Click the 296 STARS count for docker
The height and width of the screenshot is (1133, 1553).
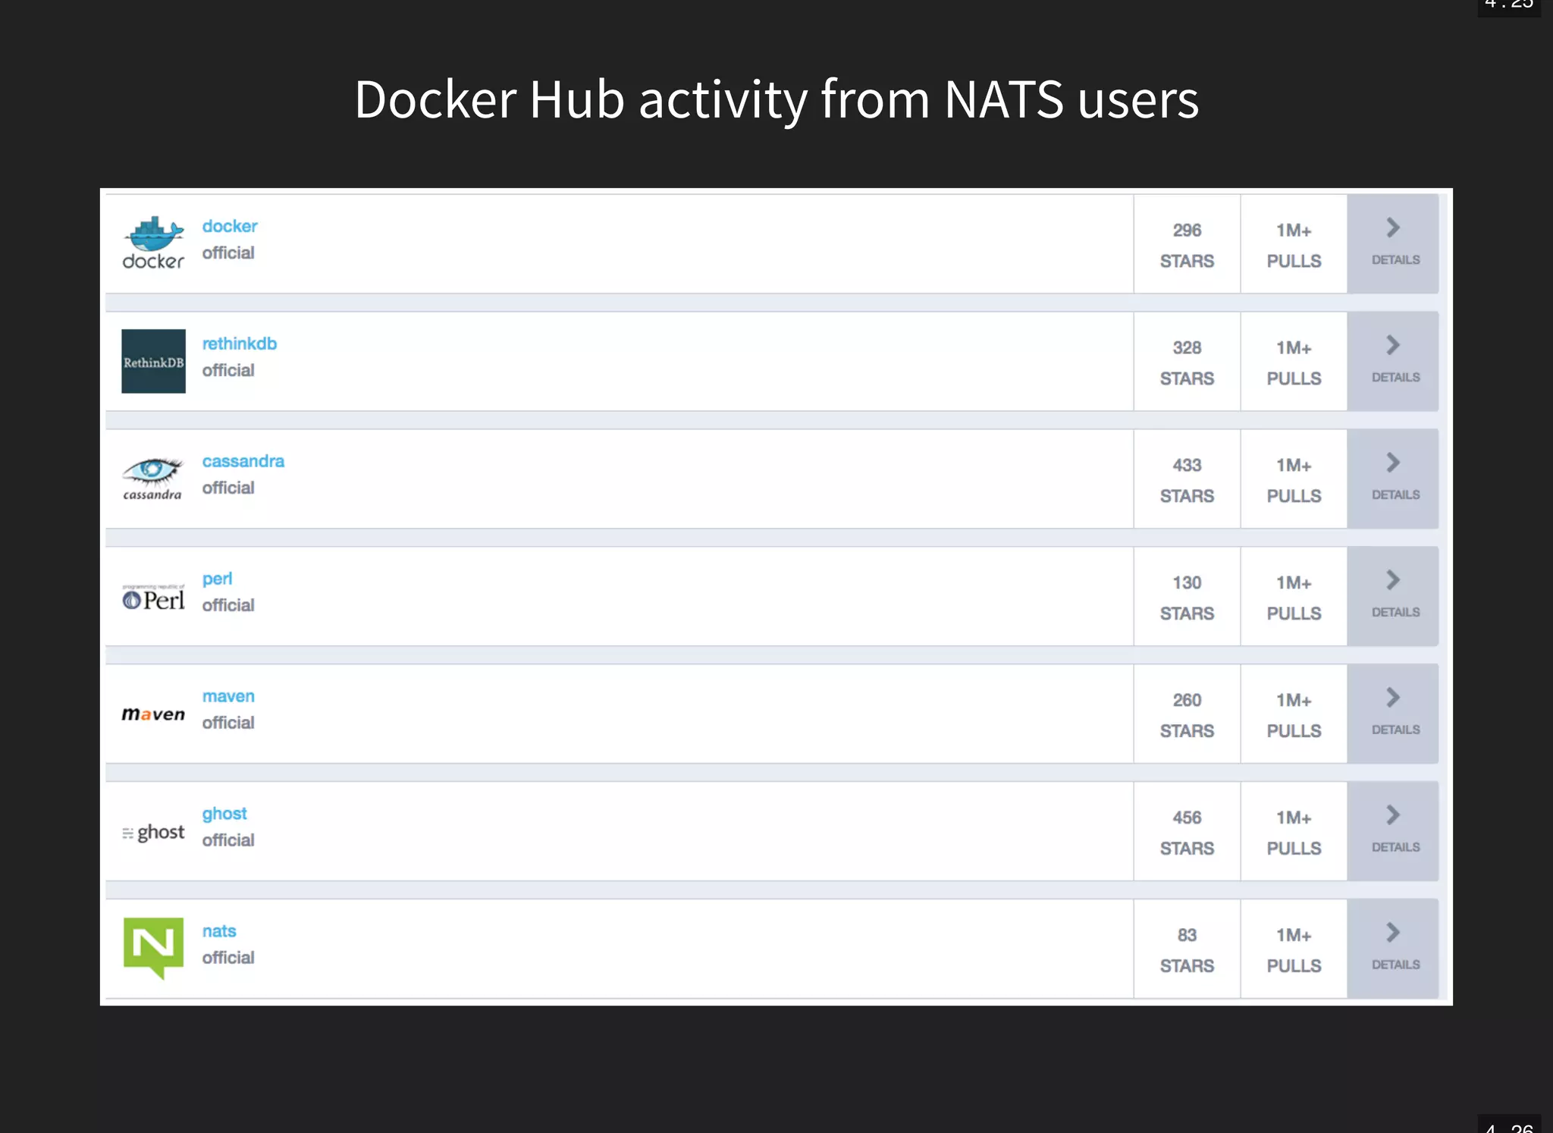pos(1187,245)
